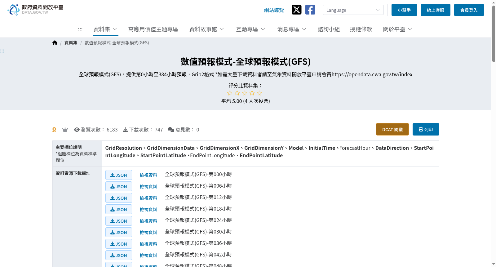Click the home icon in breadcrumb

coord(55,43)
